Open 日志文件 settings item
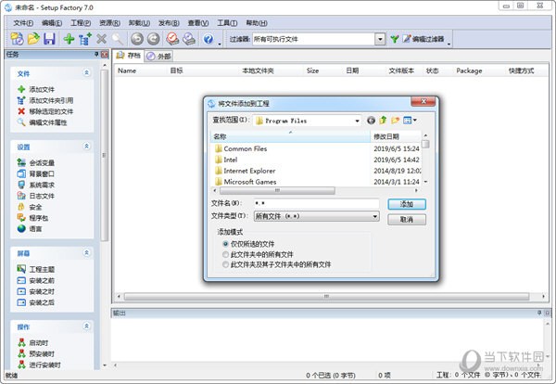The width and height of the screenshot is (556, 384). point(36,196)
